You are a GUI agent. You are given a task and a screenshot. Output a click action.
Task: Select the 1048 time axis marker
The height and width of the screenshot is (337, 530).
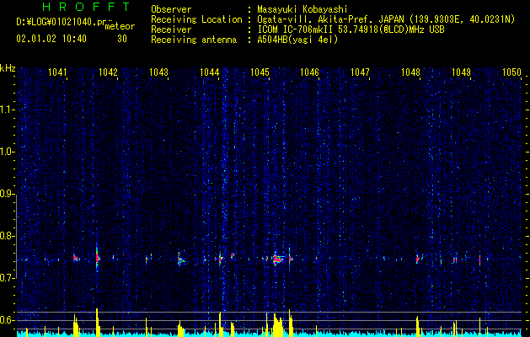(410, 72)
